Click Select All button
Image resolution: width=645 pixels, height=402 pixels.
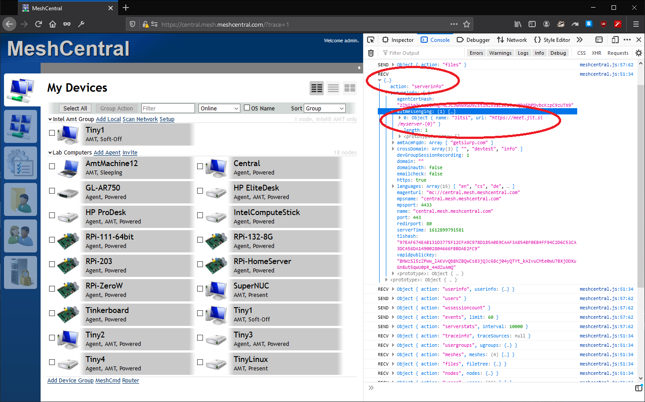click(x=75, y=108)
